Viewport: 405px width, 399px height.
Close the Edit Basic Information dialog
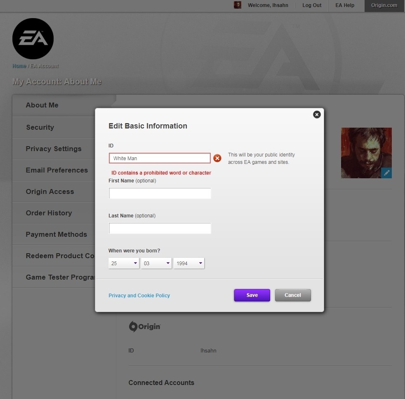(x=317, y=114)
